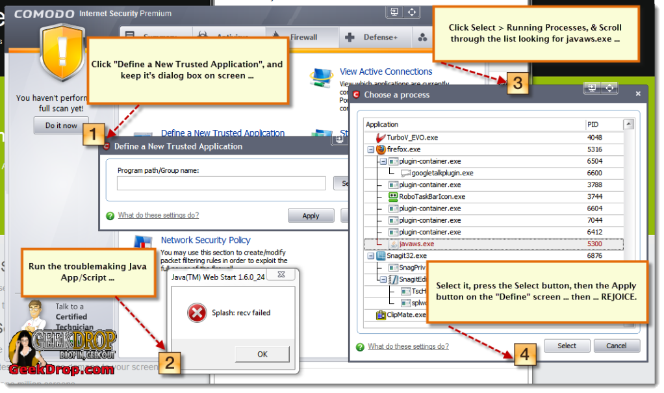Select the RoboTaskBarIcon.exe process row

click(x=494, y=196)
